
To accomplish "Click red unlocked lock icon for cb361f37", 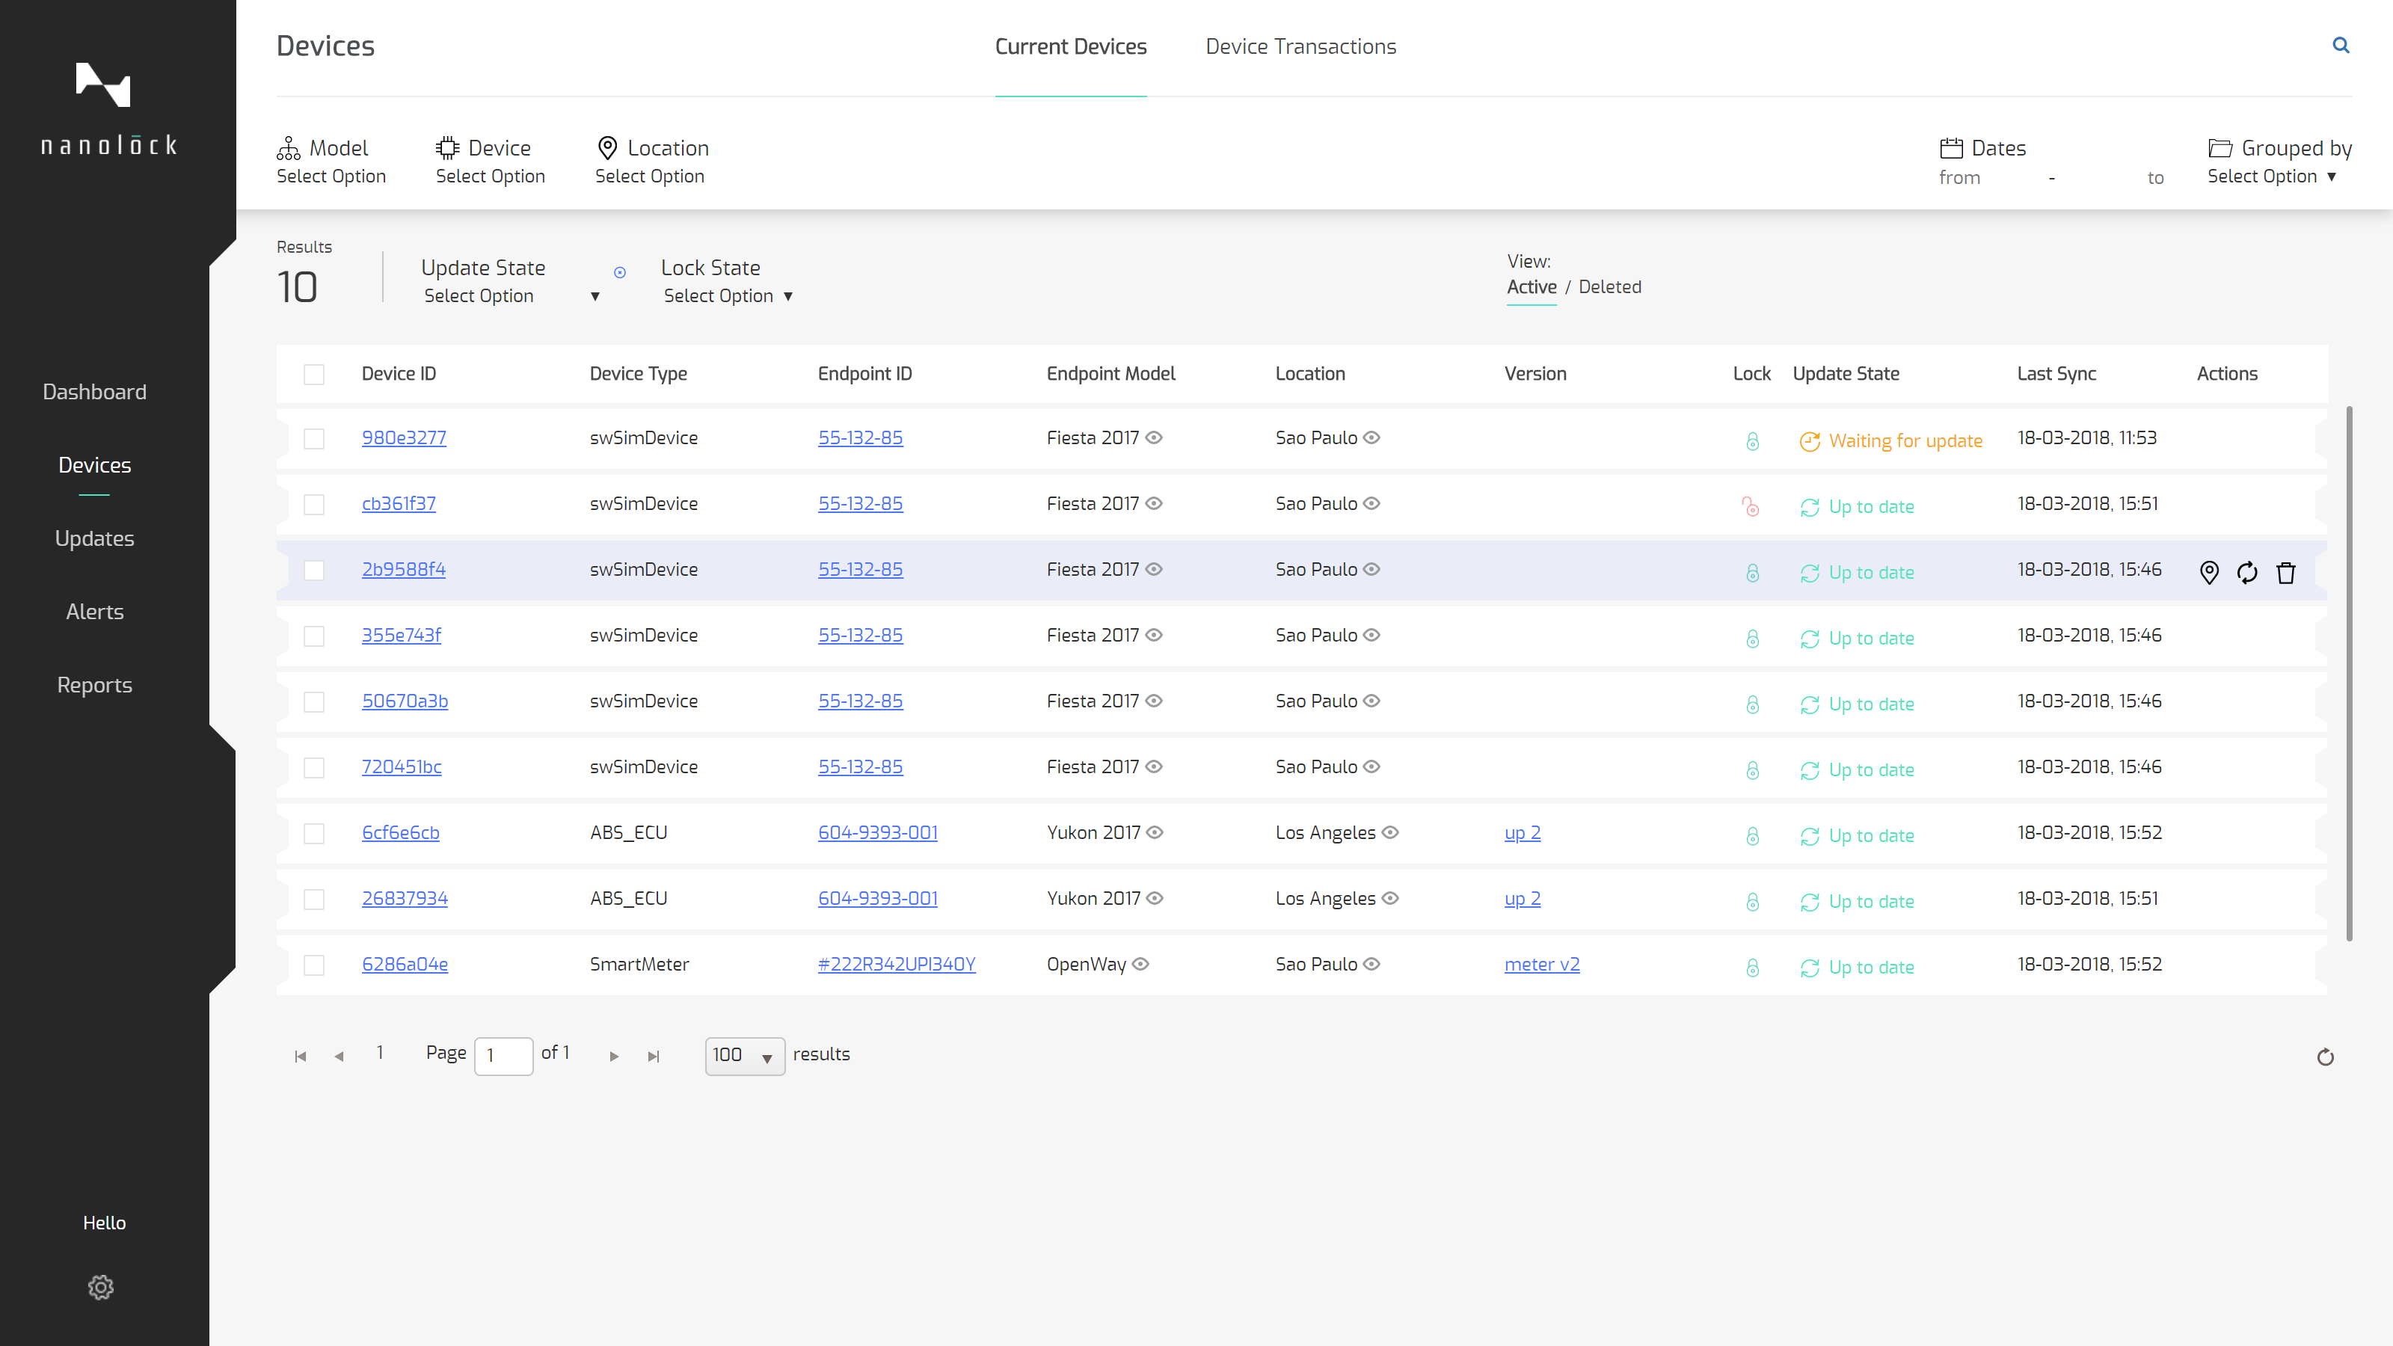I will 1750,506.
